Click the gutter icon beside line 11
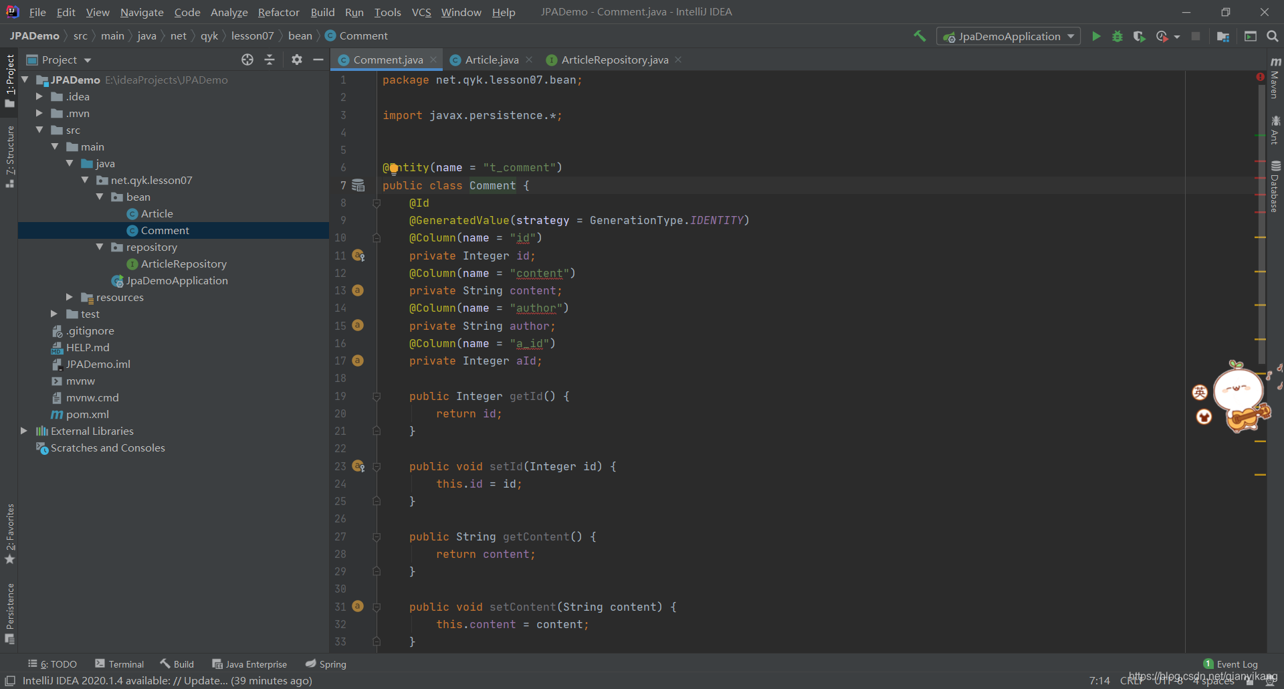This screenshot has height=689, width=1284. pos(358,256)
